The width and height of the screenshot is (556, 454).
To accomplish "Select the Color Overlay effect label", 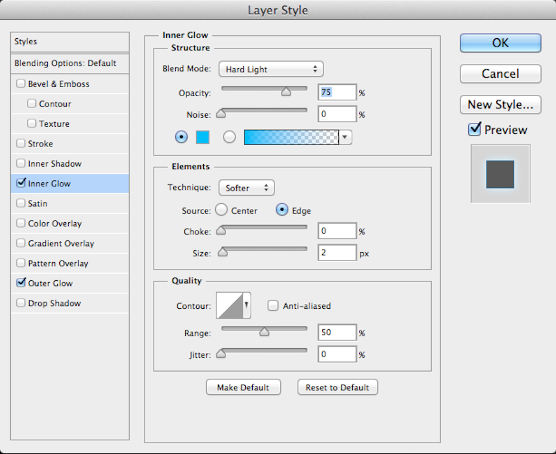I will (55, 223).
